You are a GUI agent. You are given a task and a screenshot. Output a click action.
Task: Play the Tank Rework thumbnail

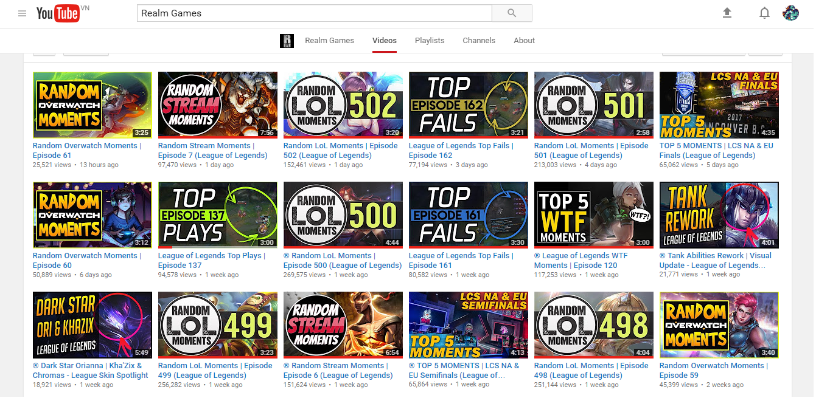pos(719,215)
